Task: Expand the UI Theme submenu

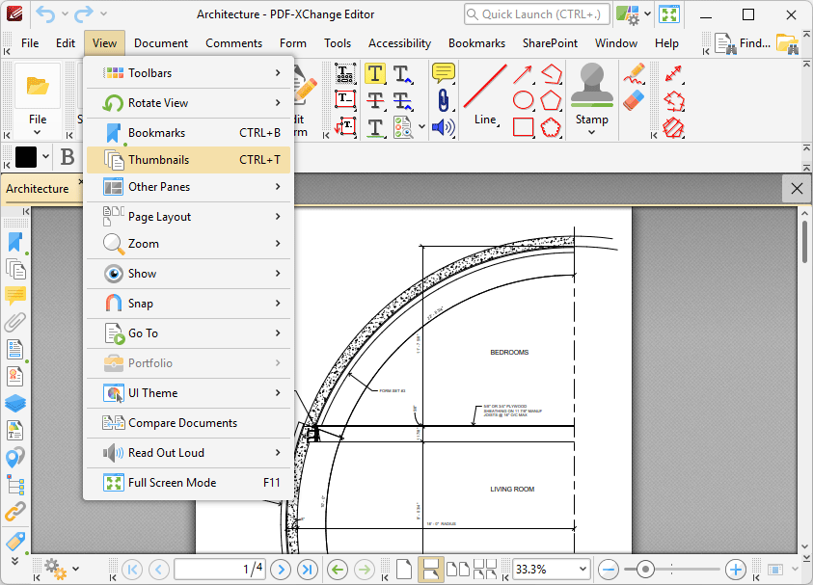Action: tap(188, 393)
